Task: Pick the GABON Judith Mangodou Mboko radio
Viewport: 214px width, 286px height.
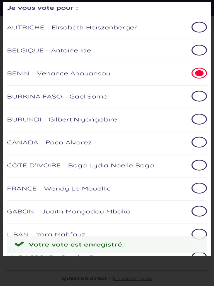Action: [x=199, y=211]
